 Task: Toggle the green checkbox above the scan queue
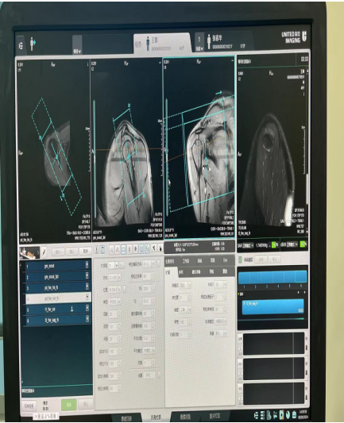[240, 260]
